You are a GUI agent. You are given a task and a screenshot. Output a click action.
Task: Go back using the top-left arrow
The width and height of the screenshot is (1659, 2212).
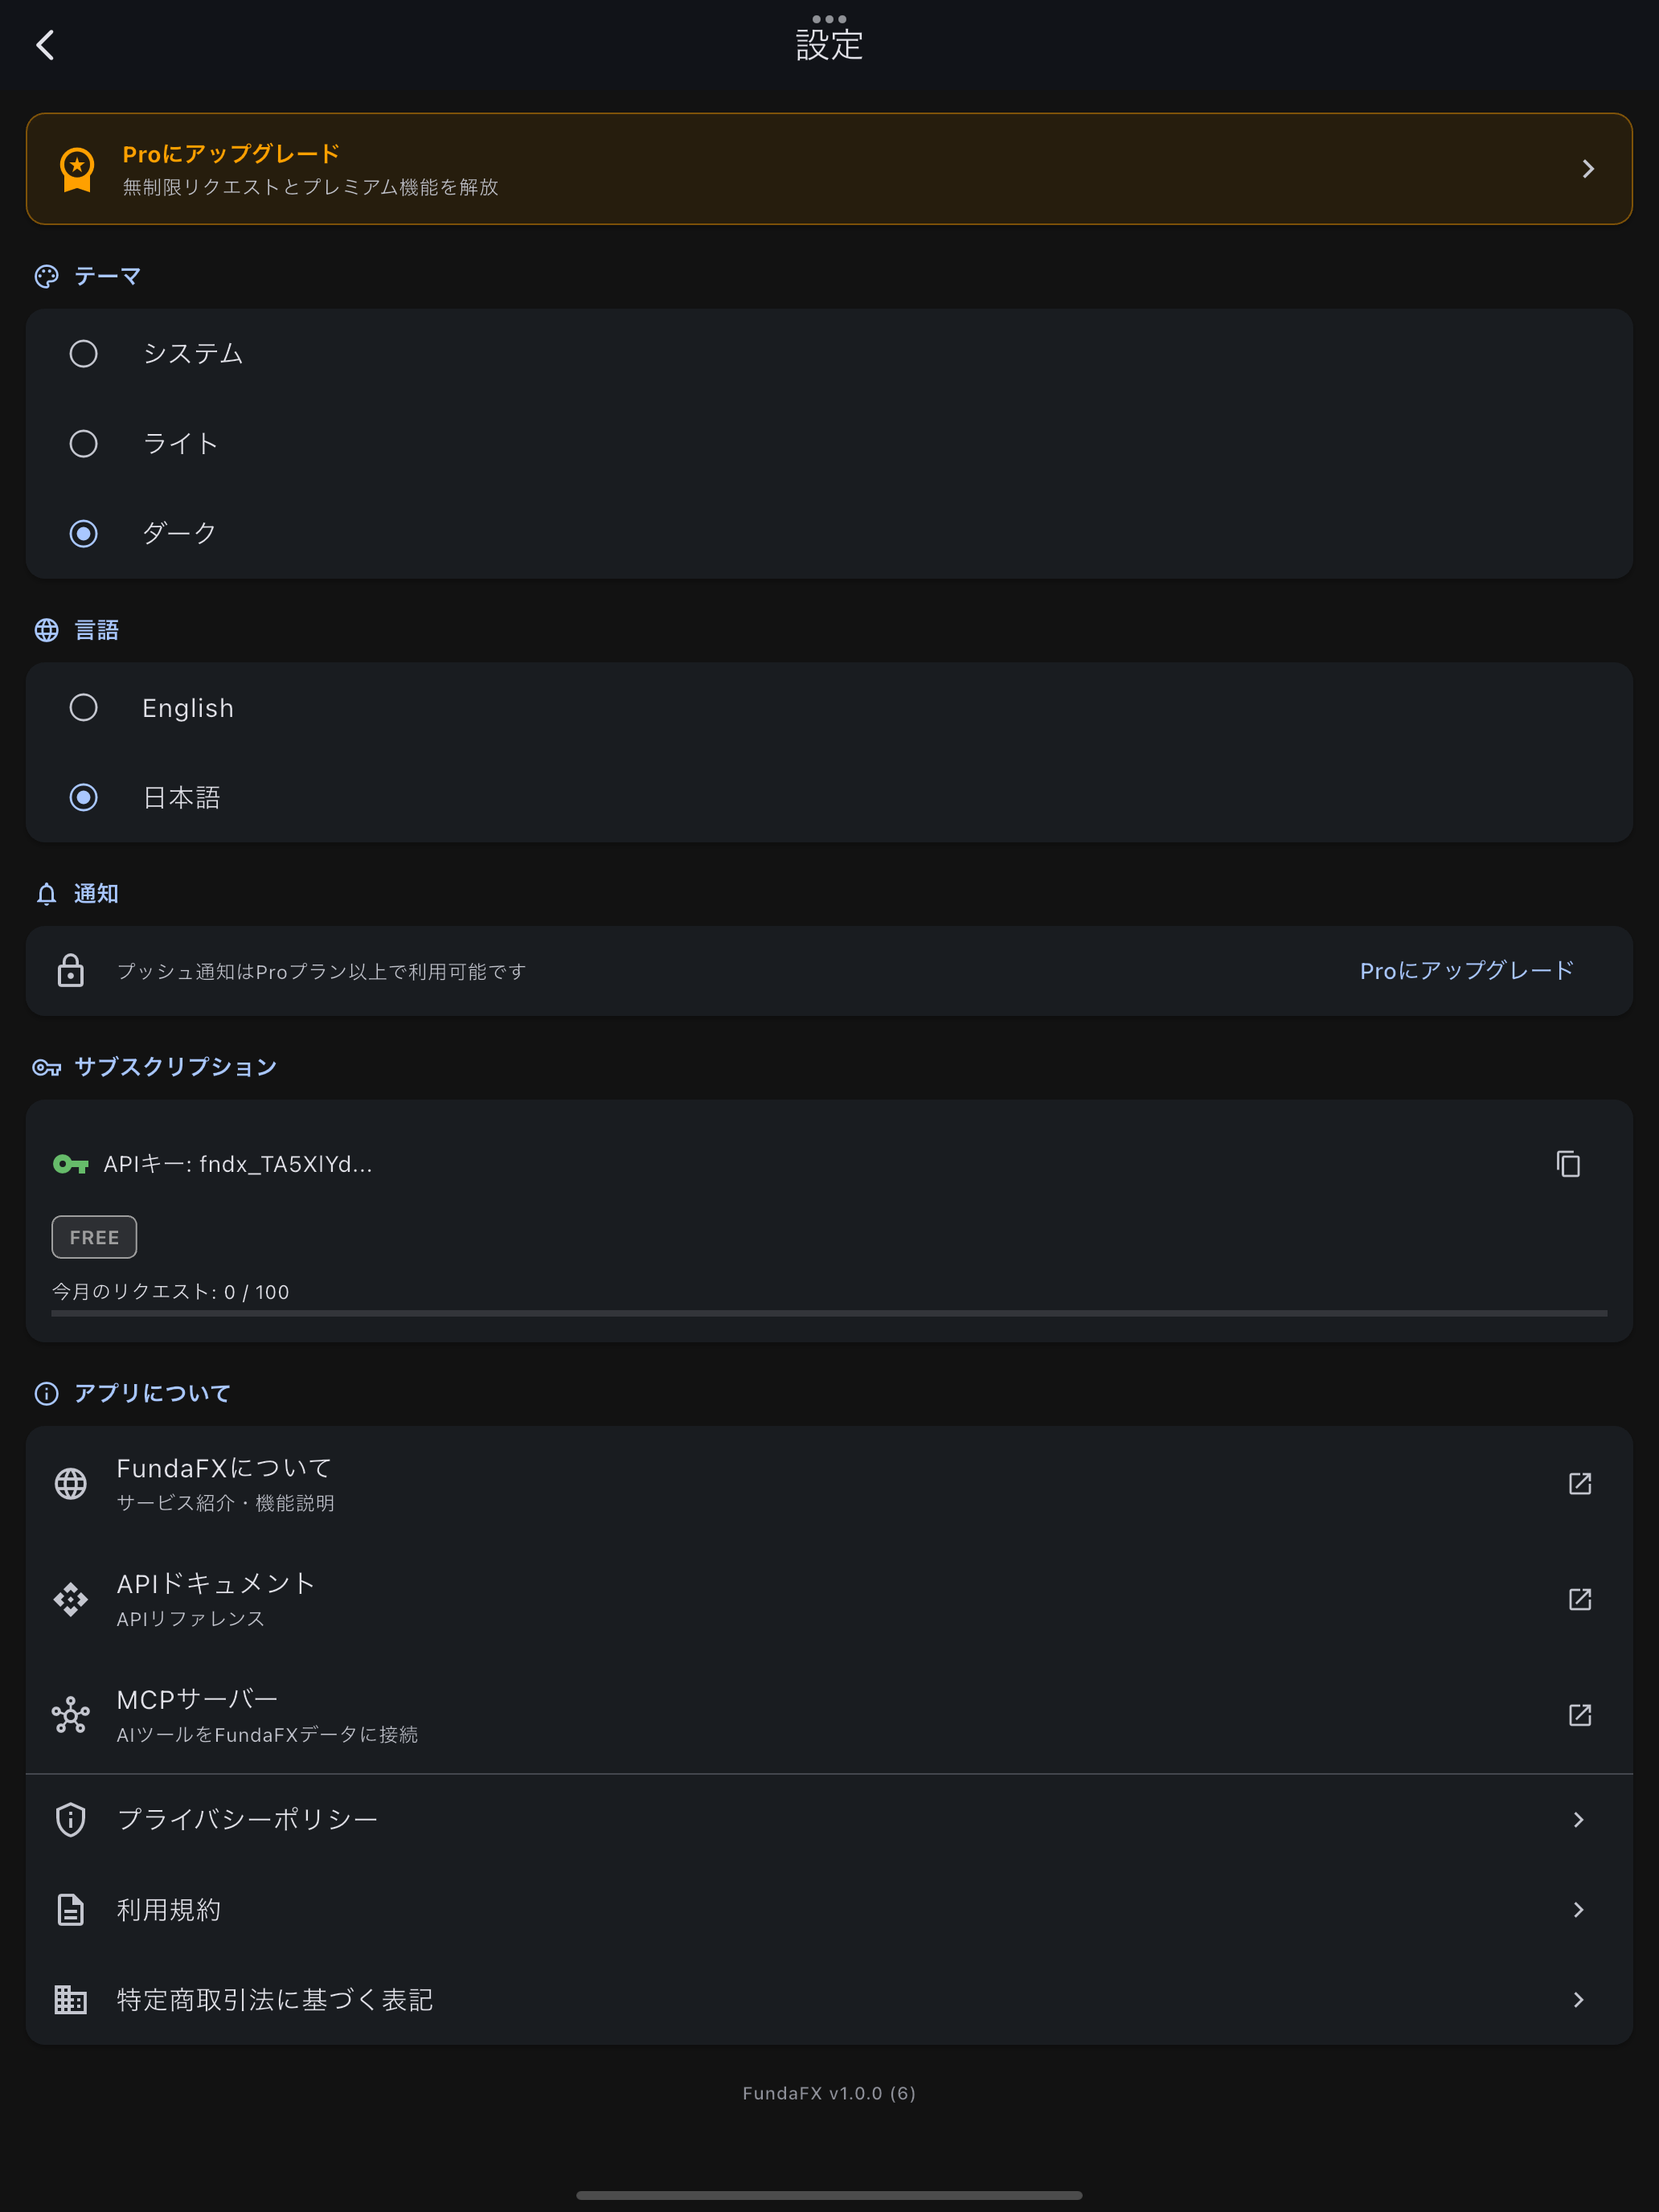[45, 45]
